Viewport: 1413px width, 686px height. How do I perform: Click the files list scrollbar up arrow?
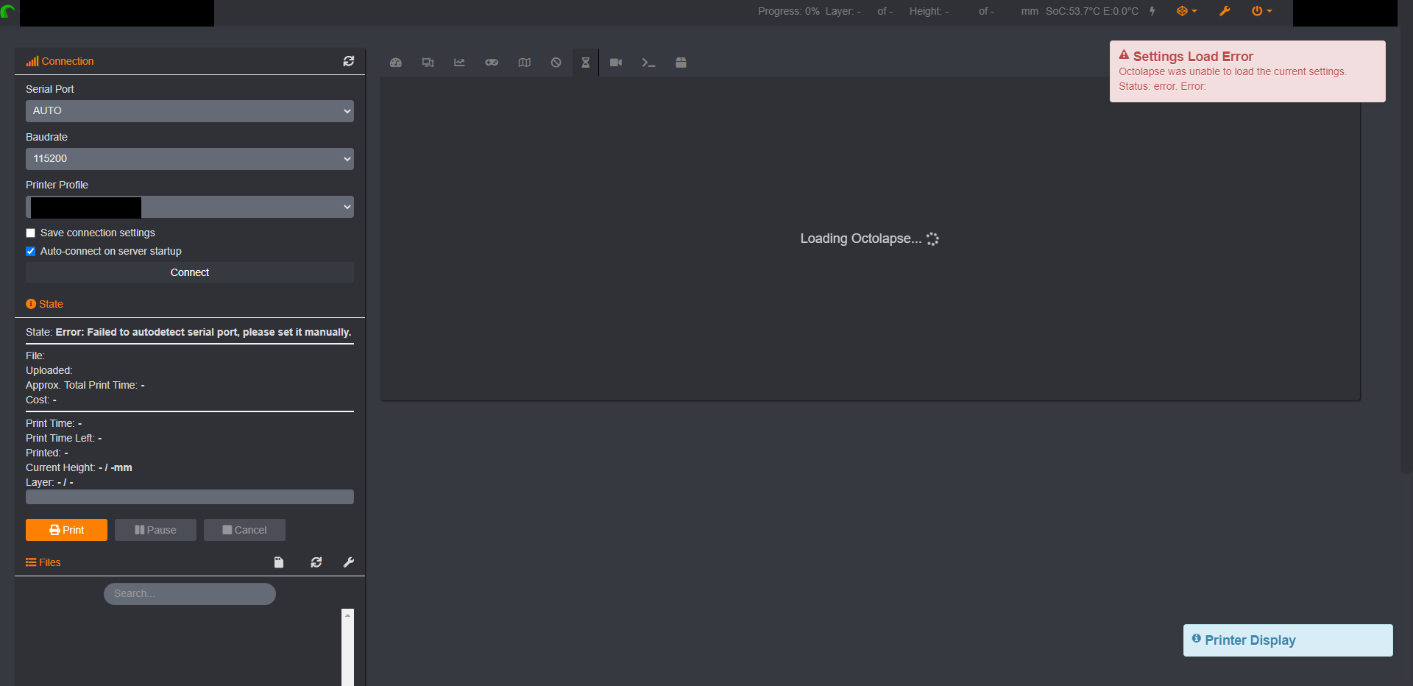pyautogui.click(x=347, y=615)
